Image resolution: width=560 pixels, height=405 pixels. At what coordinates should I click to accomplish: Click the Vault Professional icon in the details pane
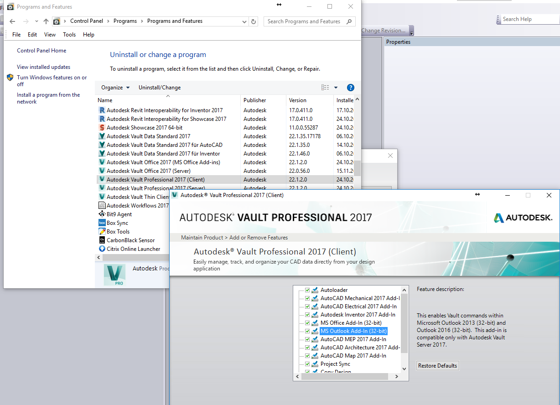[114, 275]
